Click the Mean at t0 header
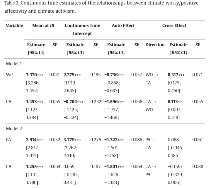 tap(43, 26)
